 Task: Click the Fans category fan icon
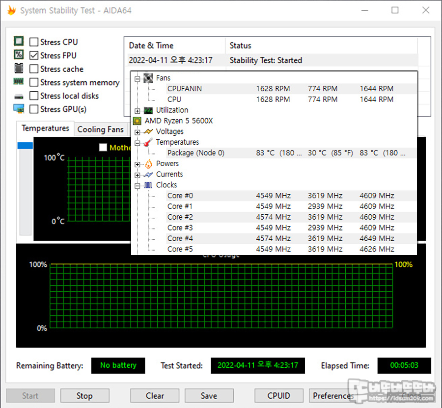(x=148, y=78)
